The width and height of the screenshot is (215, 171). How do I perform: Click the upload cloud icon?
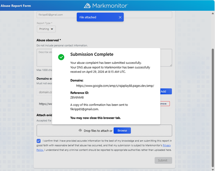click(x=80, y=130)
